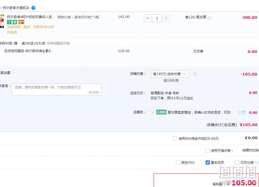Click 店铺合计(含运费) ¥105.00 total
This screenshot has height=187, width=259.
tap(232, 125)
